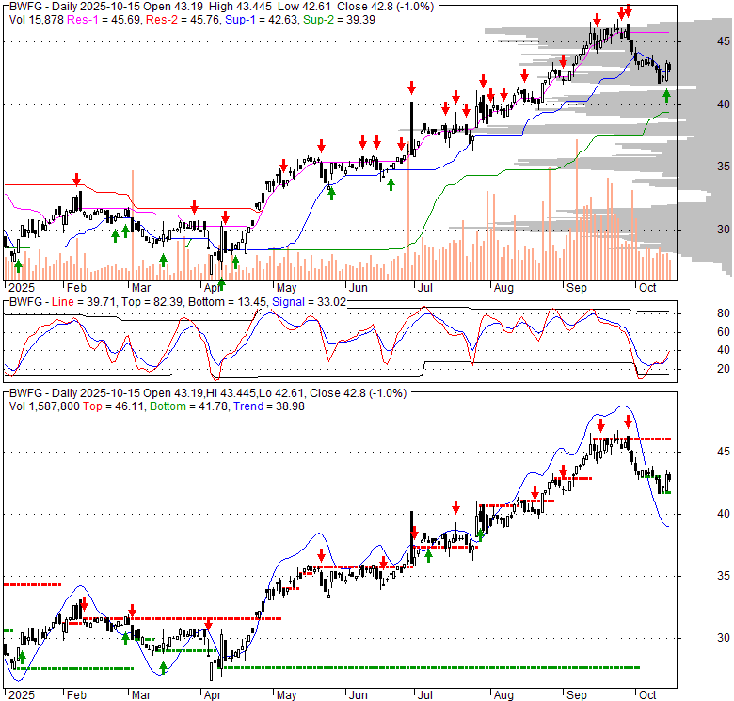This screenshot has width=734, height=701.
Task: Click the red sell arrow in early February on top chart
Action: pyautogui.click(x=77, y=179)
